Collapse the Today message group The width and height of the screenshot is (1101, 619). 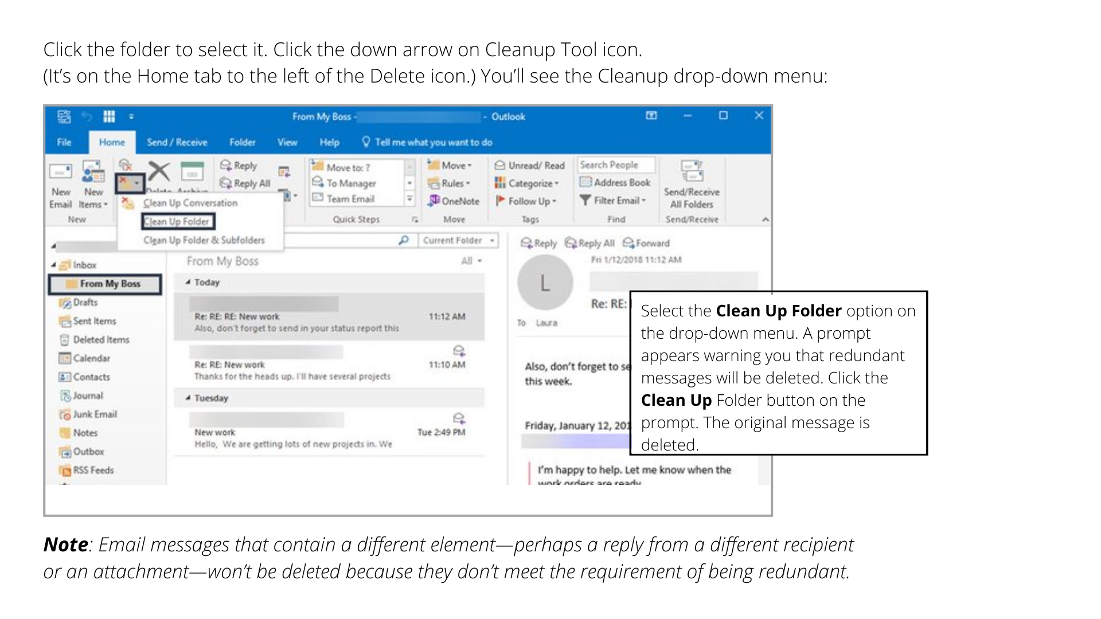pos(188,283)
